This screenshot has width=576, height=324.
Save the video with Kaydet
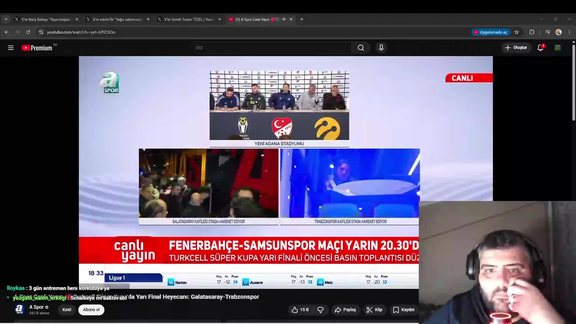click(x=404, y=310)
